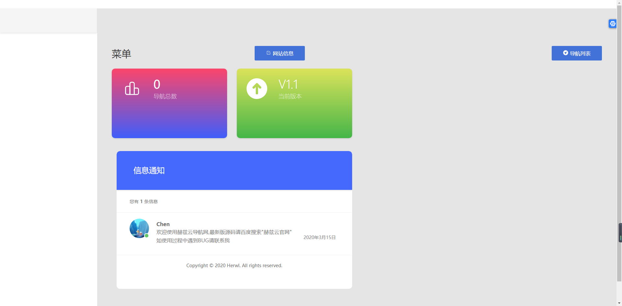Click the bar chart icon on the pink card

point(132,88)
